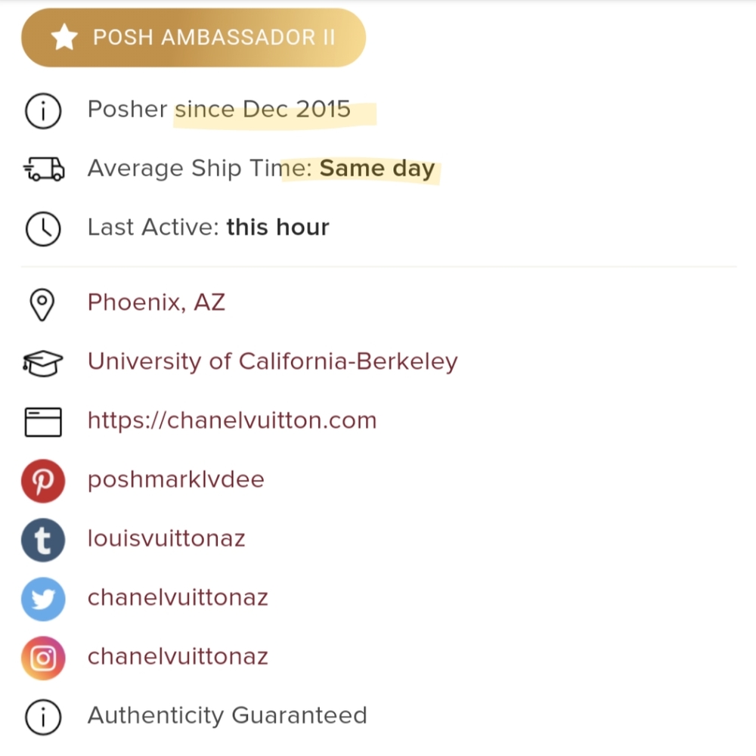756x756 pixels.
Task: Open the Twitter bird icon
Action: click(x=43, y=599)
